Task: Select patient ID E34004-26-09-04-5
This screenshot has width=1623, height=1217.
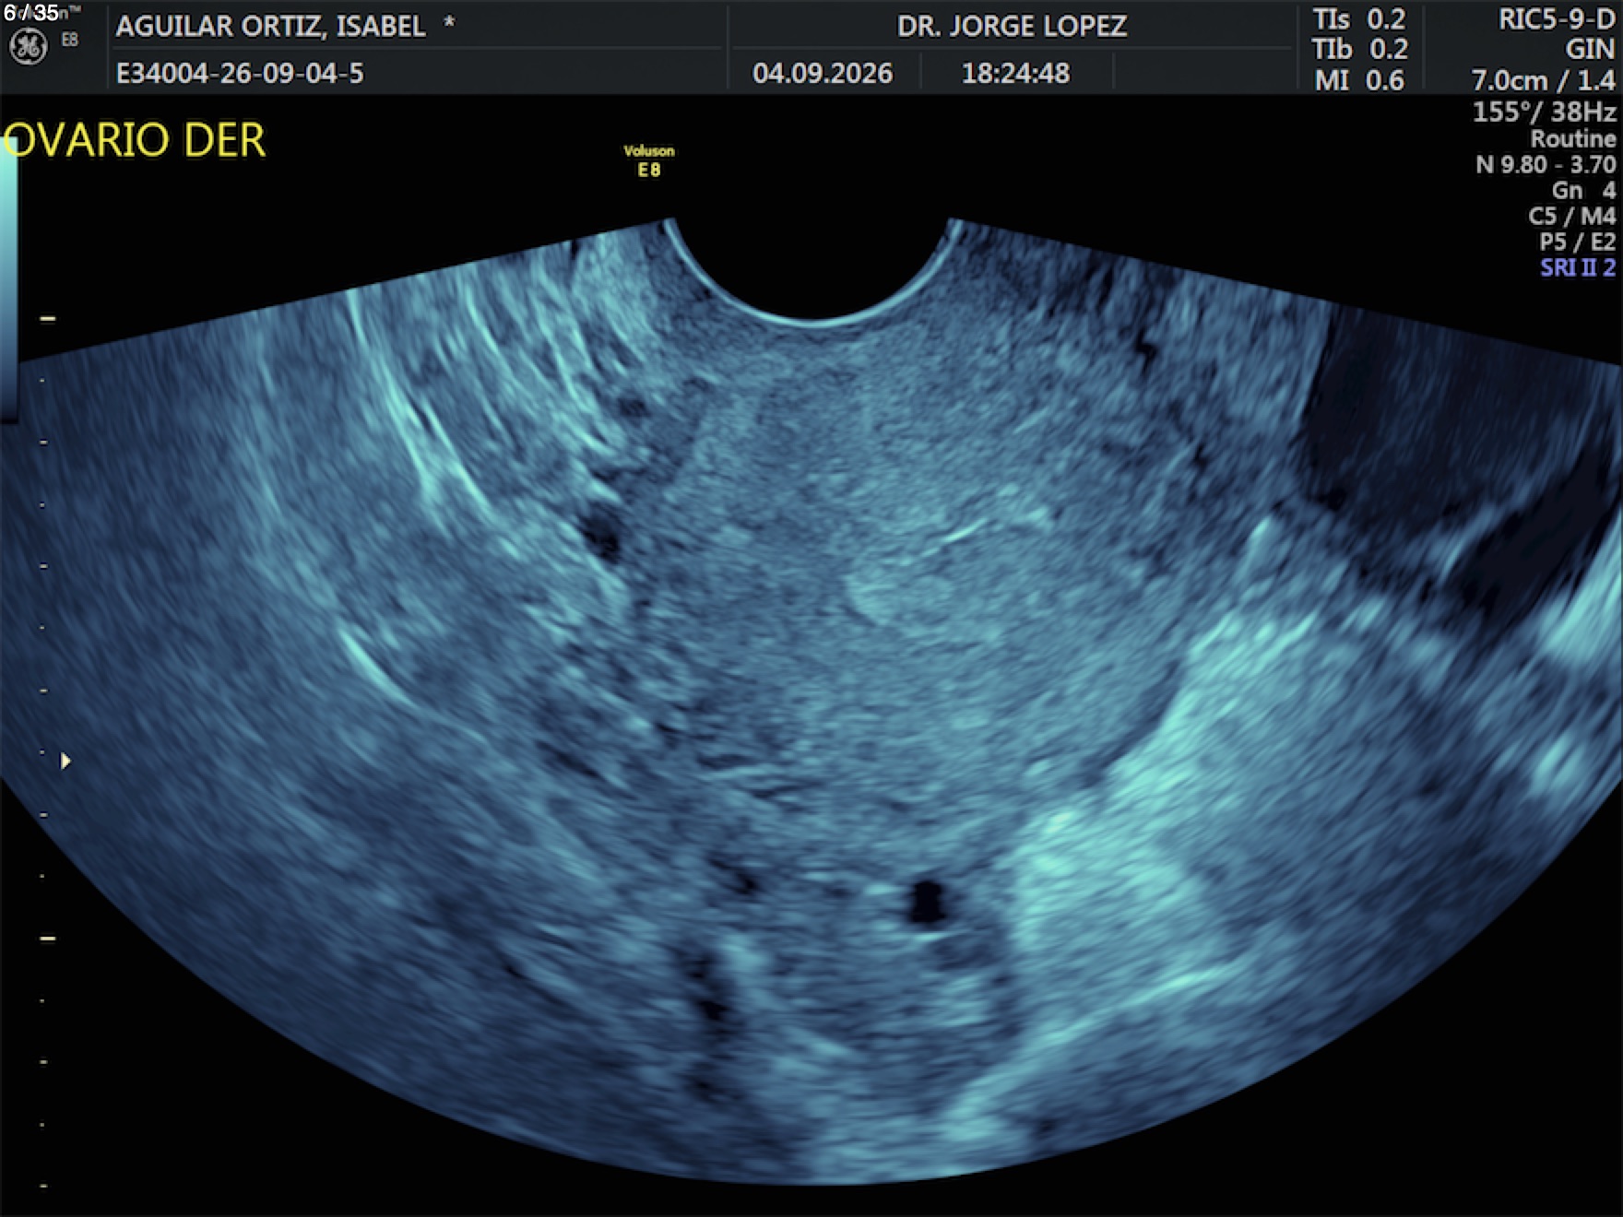Action: (240, 73)
